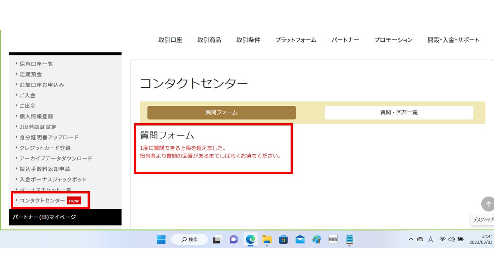This screenshot has width=494, height=278.
Task: Click the scroll-to-top arrow button
Action: (x=488, y=204)
